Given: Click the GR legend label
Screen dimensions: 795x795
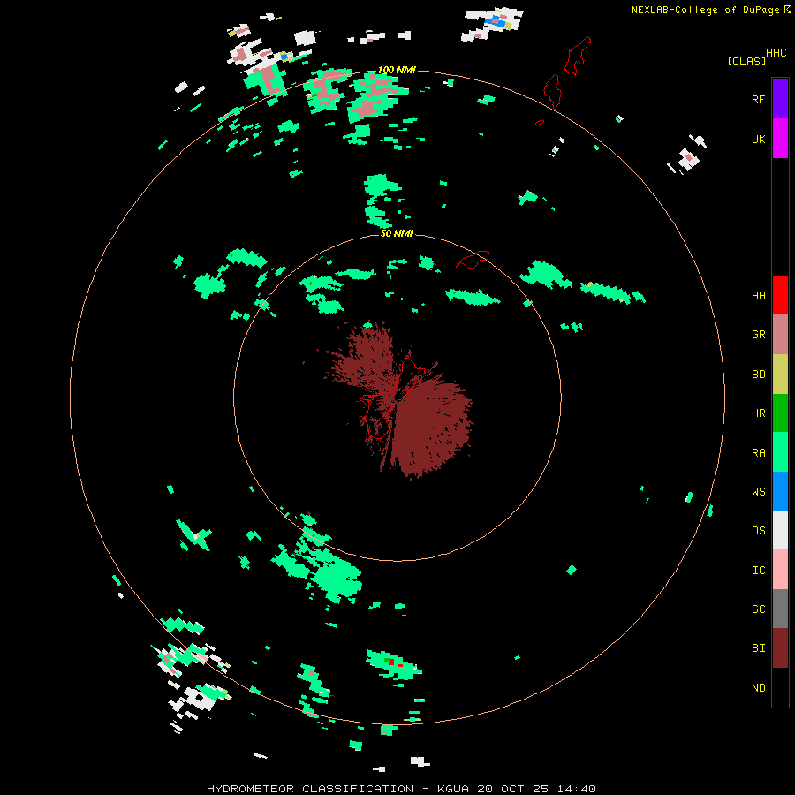Looking at the screenshot, I should (758, 335).
